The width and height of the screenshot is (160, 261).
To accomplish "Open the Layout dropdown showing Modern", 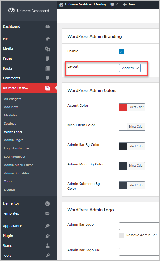I will pos(130,68).
